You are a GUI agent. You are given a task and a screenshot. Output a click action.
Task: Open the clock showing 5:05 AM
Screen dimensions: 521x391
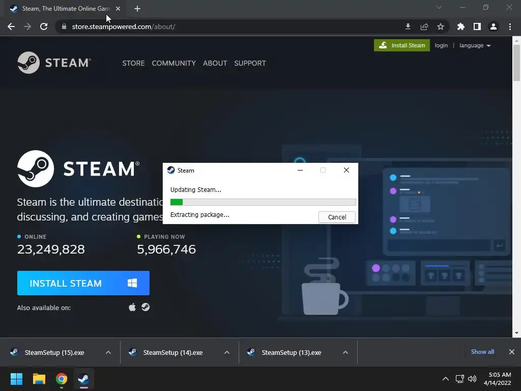[498, 379]
